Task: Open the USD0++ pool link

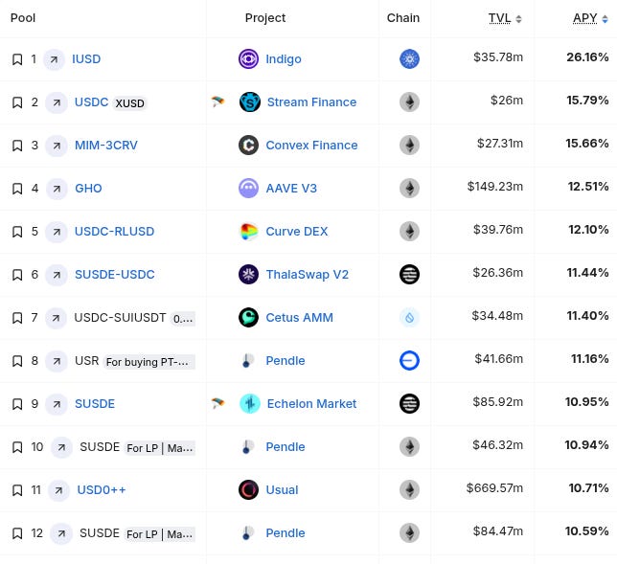Action: 102,490
